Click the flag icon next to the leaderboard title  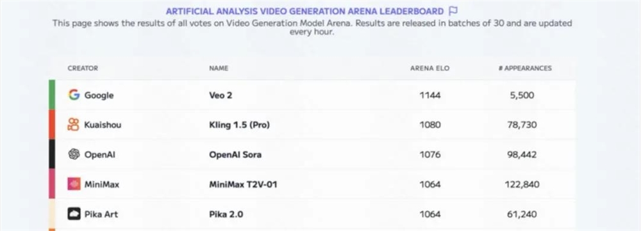453,11
